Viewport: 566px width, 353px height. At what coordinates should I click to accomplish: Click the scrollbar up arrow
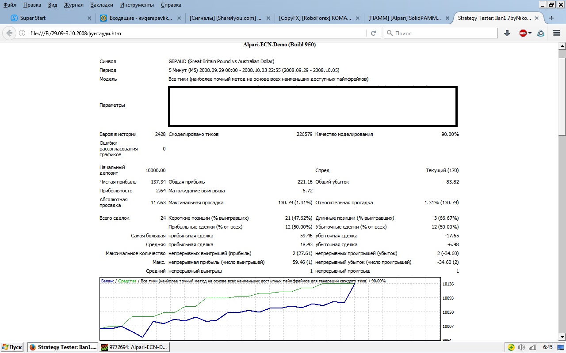(562, 46)
